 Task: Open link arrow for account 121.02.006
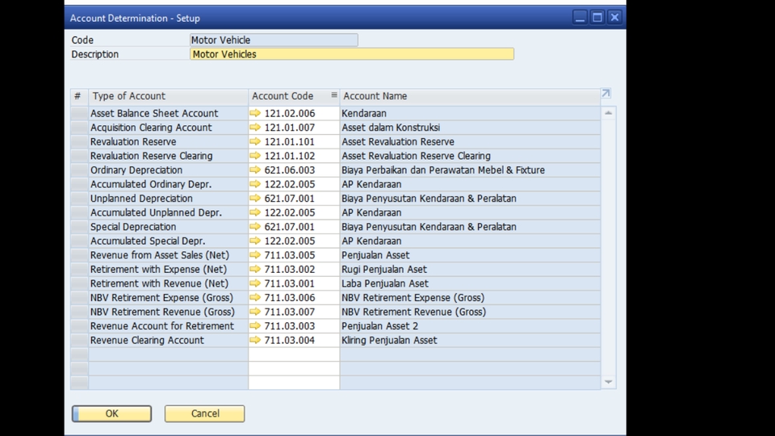pyautogui.click(x=254, y=113)
